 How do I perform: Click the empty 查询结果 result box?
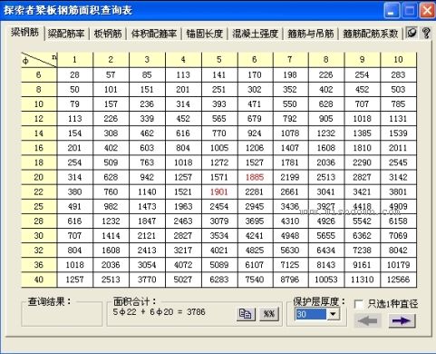click(x=62, y=315)
